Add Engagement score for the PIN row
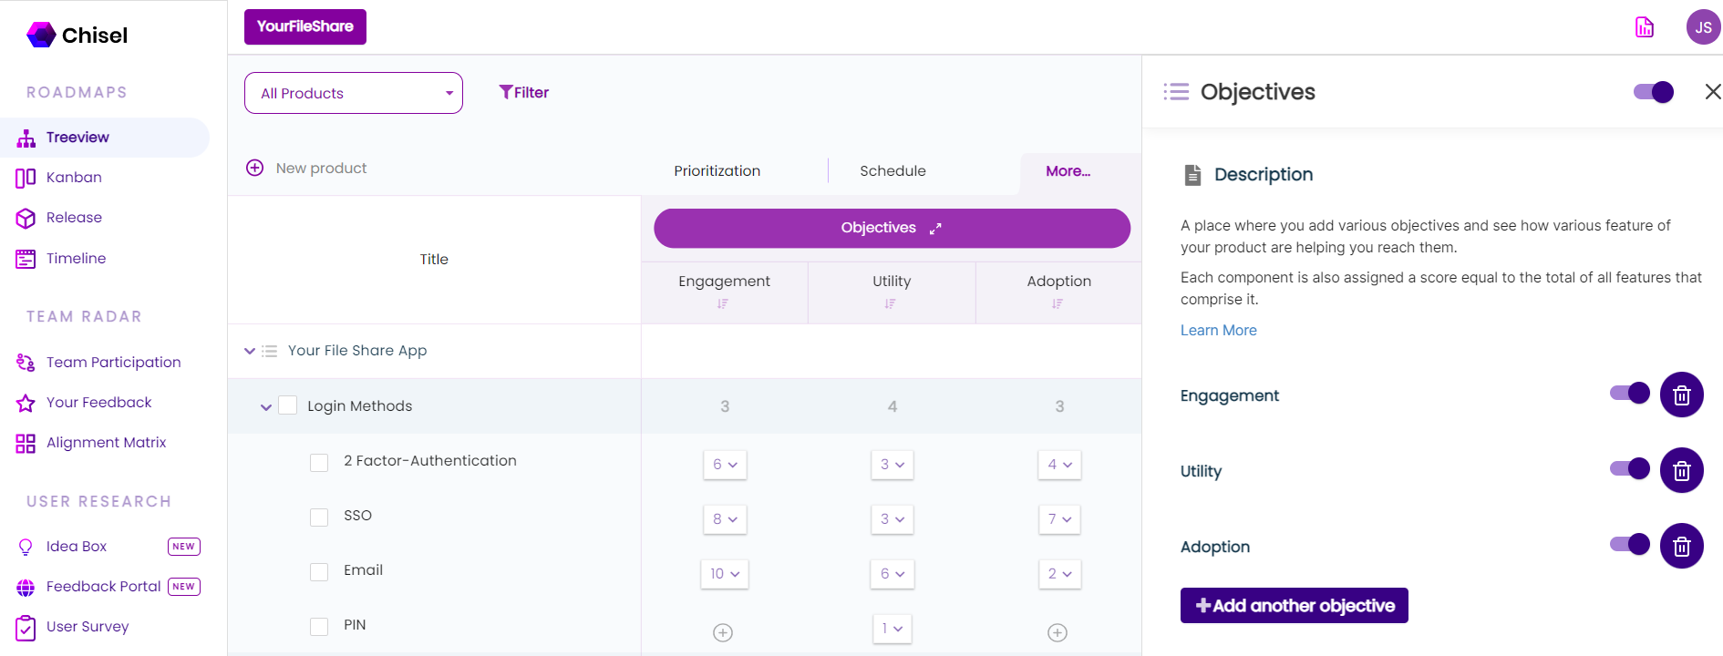Screen dimensions: 1723x656 (723, 632)
